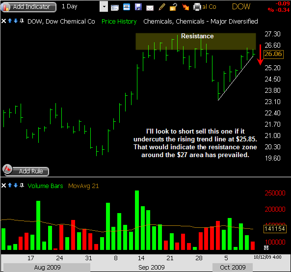Pin the volume bars pane

click(22, 185)
